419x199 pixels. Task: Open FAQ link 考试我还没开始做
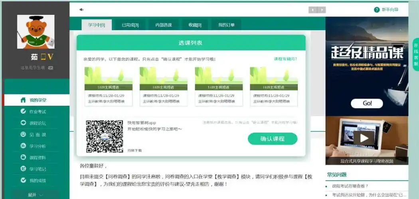click(x=370, y=195)
